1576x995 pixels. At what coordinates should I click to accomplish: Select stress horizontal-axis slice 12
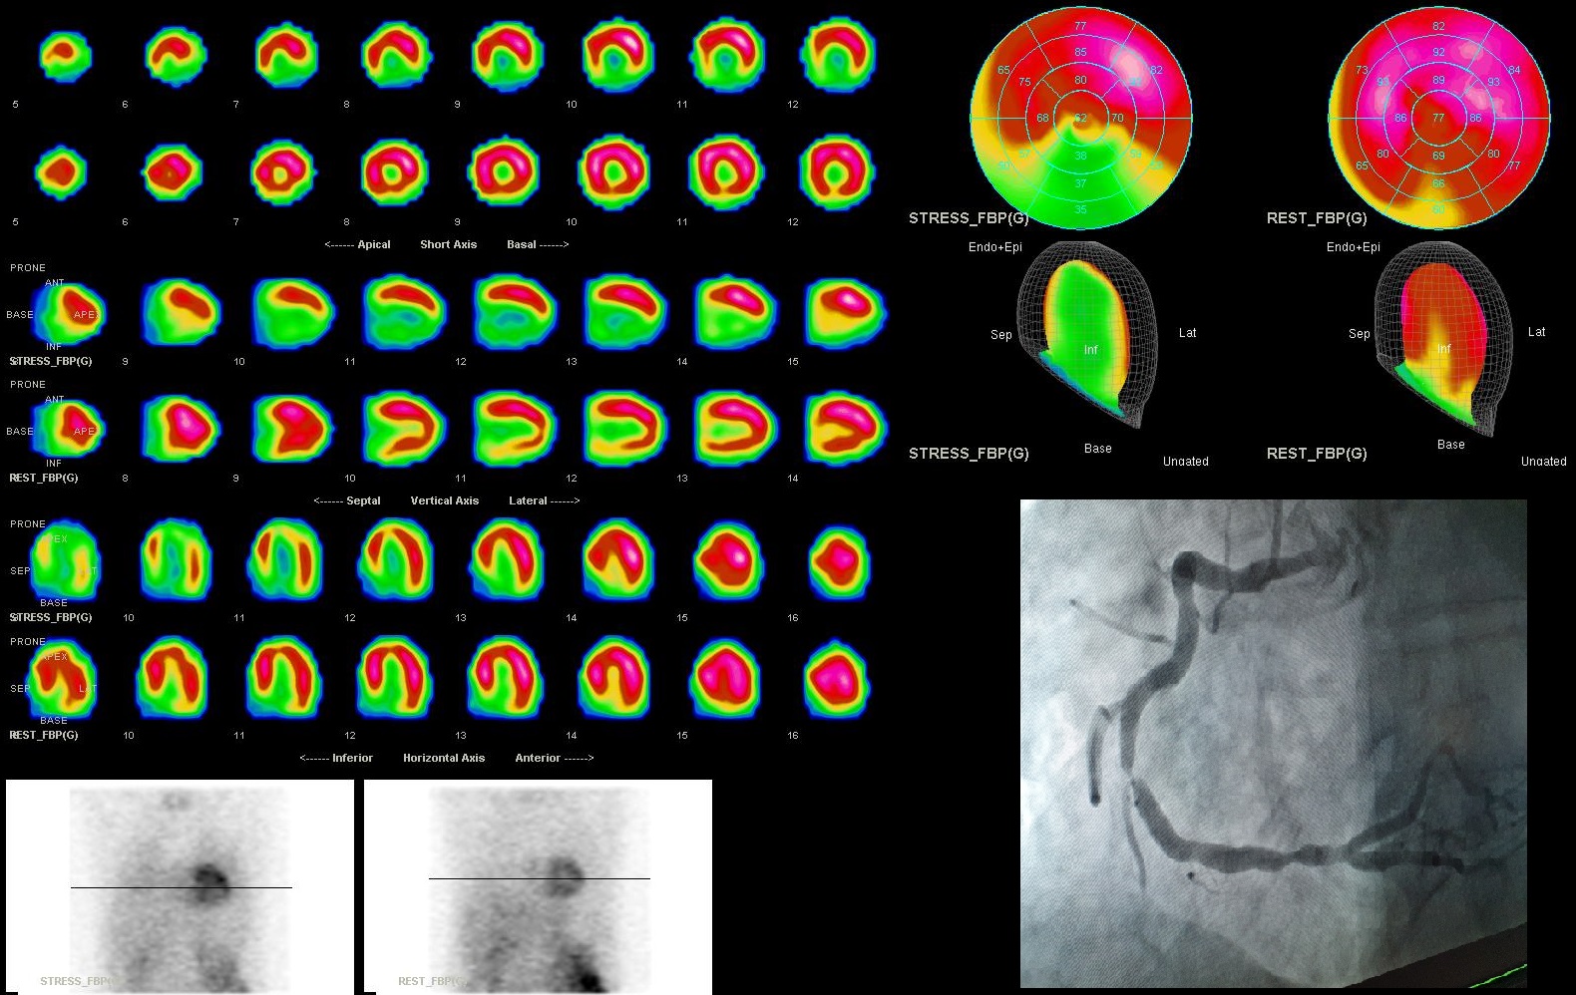coord(396,560)
